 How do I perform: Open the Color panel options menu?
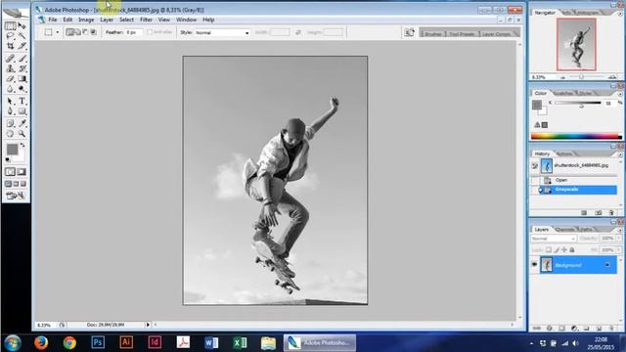(619, 94)
